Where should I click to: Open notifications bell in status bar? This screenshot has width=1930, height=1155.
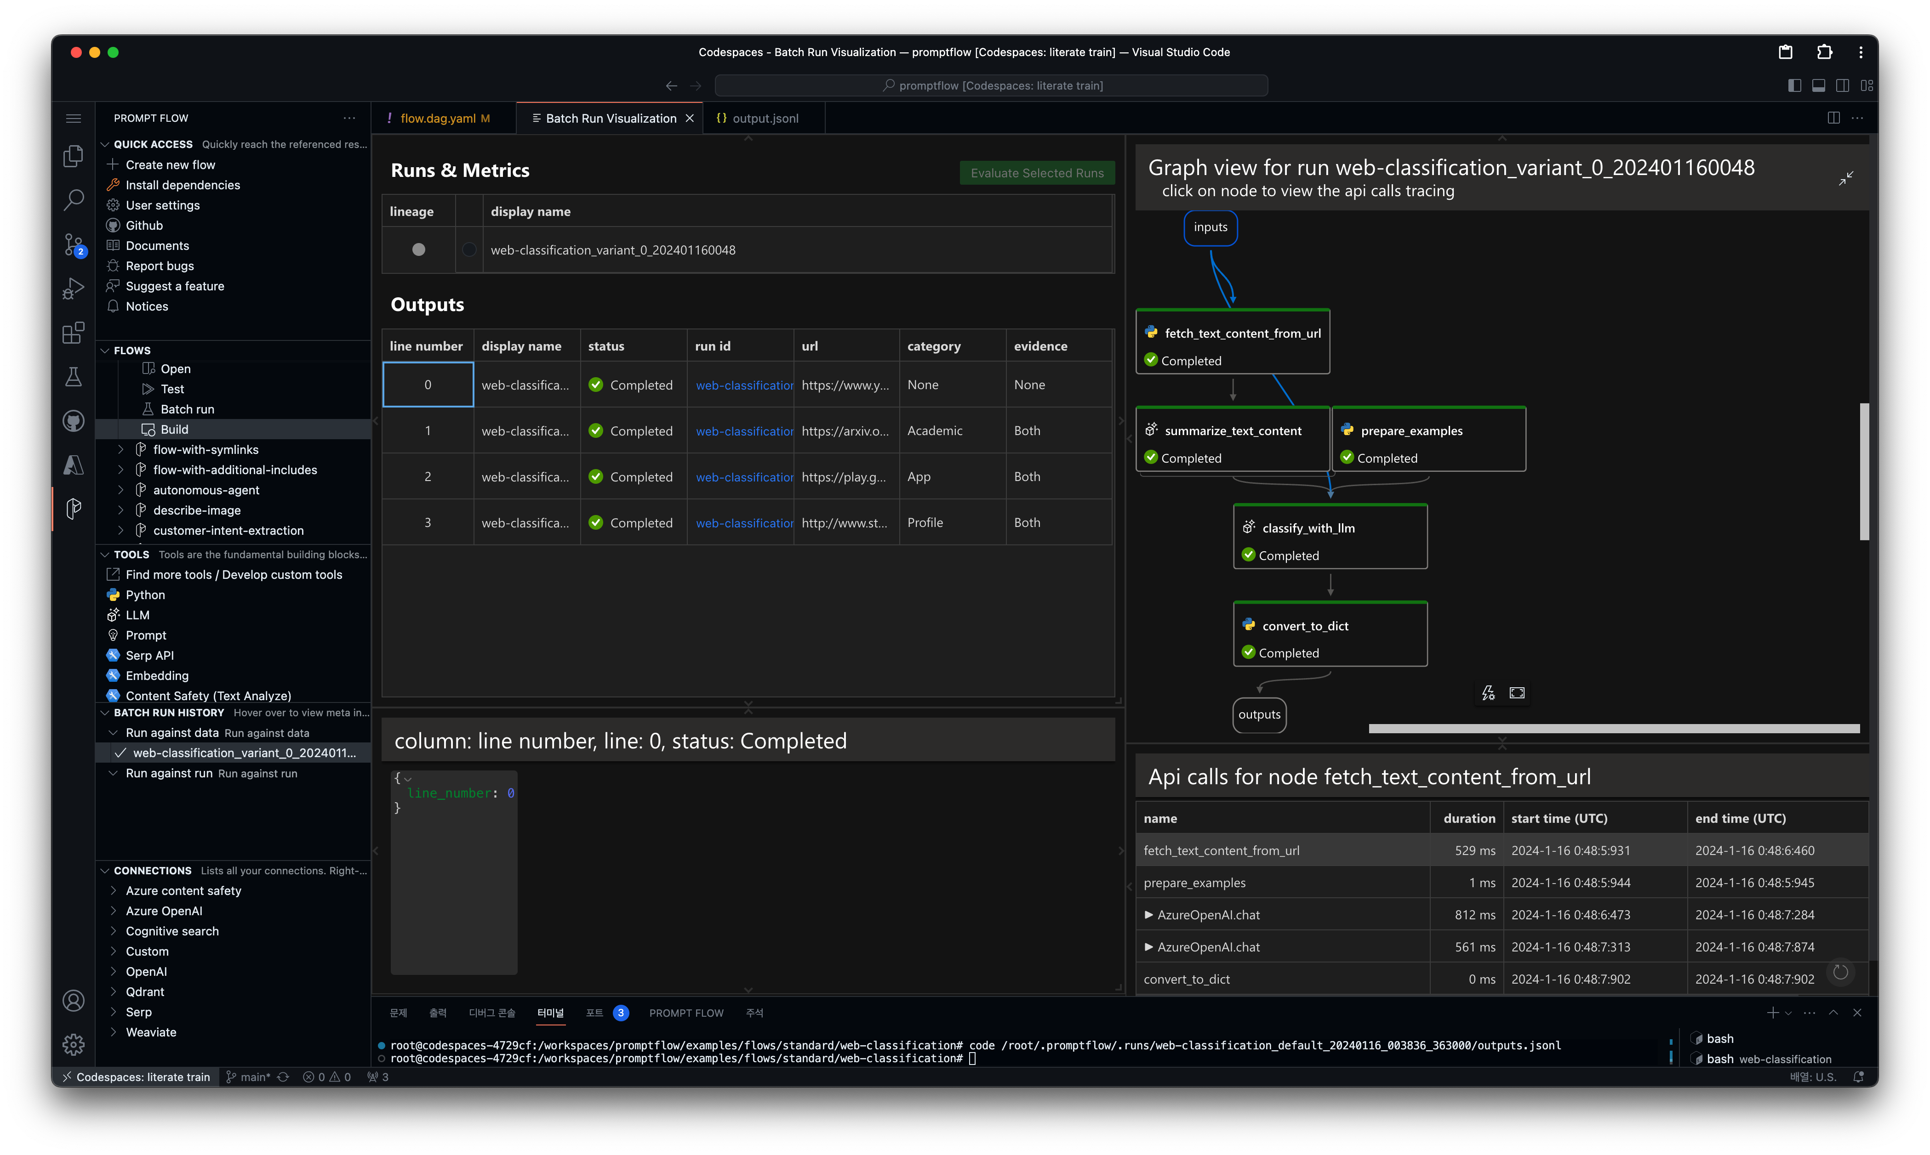click(1858, 1077)
